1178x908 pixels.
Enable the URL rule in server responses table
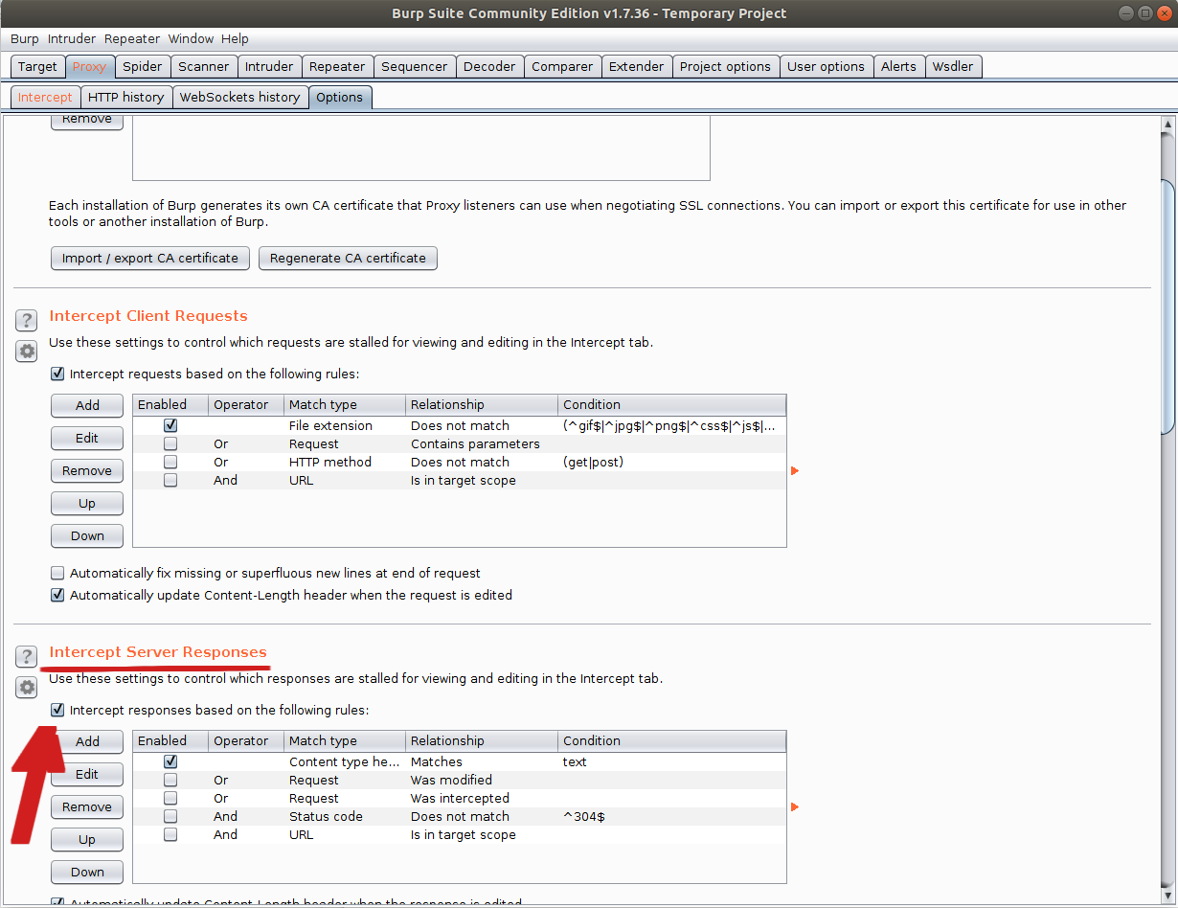(170, 834)
